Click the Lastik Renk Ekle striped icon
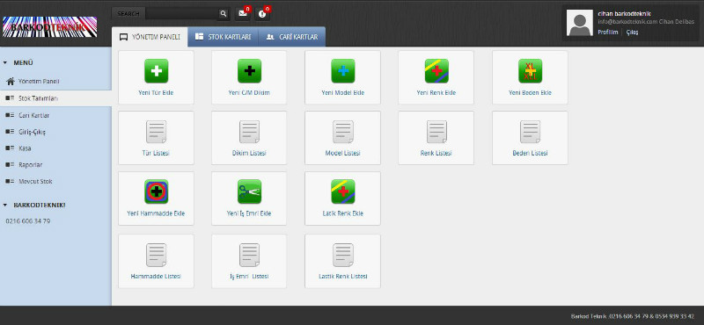704x325 pixels. tap(343, 191)
